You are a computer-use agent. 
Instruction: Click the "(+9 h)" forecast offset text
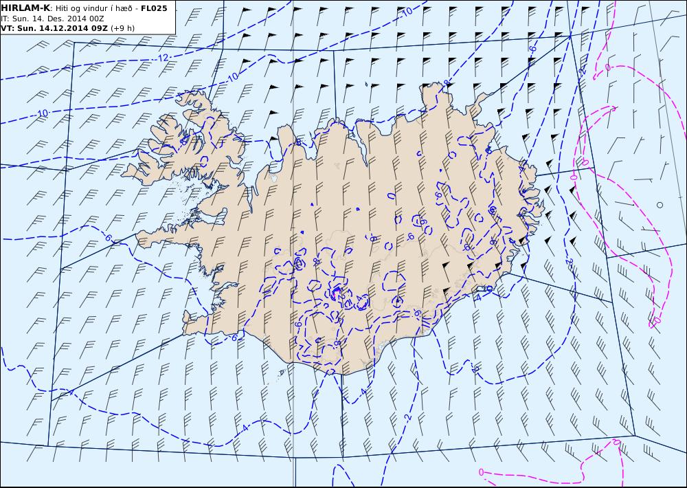123,28
